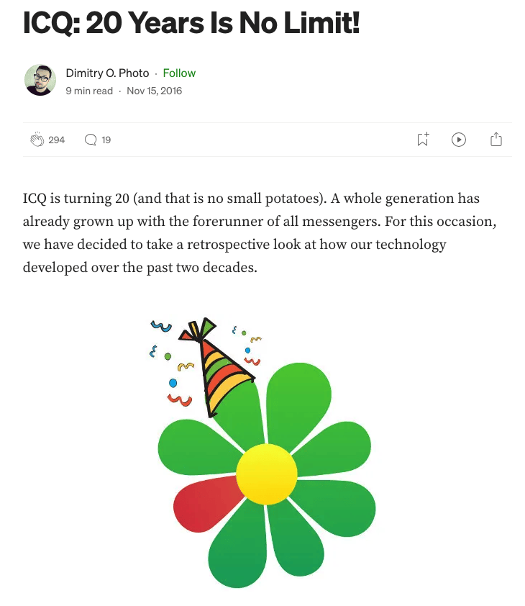Follow the author Dimitry O. Photo
This screenshot has width=525, height=606.
(x=179, y=73)
